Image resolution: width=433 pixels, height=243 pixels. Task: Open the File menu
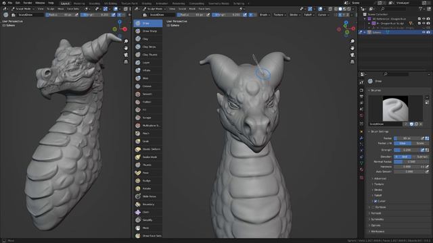tap(10, 3)
